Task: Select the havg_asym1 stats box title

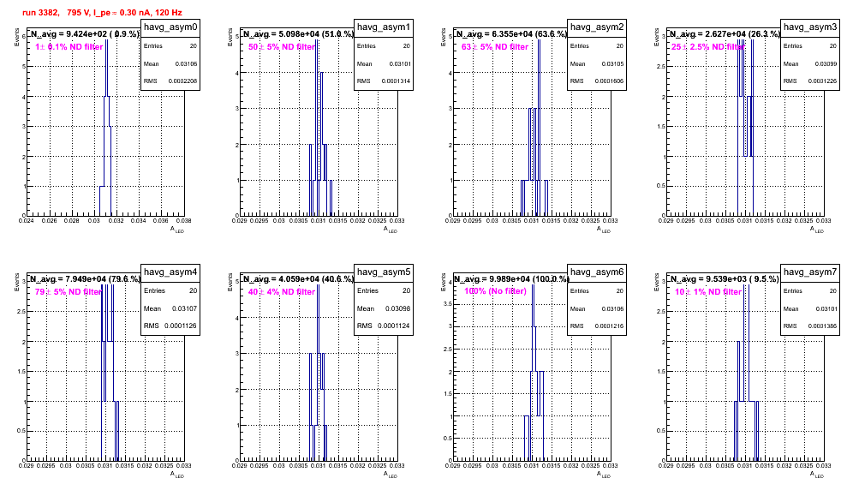Action: click(384, 27)
